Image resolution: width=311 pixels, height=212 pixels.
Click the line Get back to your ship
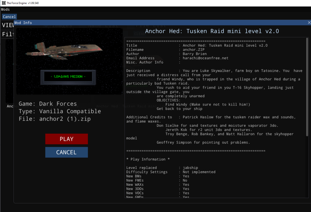tap(179, 109)
